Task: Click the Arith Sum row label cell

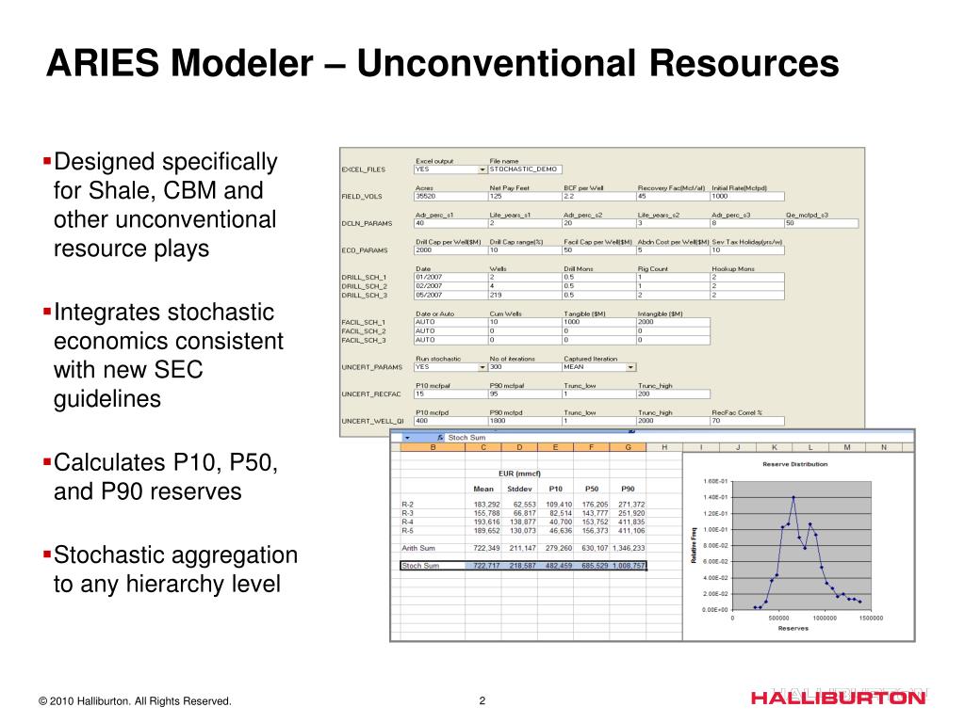Action: 433,548
